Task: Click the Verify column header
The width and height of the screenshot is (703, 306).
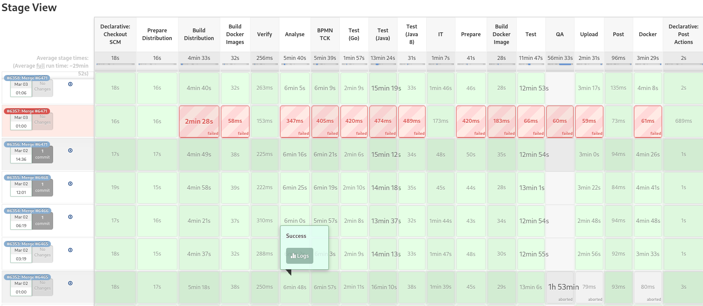Action: 265,34
